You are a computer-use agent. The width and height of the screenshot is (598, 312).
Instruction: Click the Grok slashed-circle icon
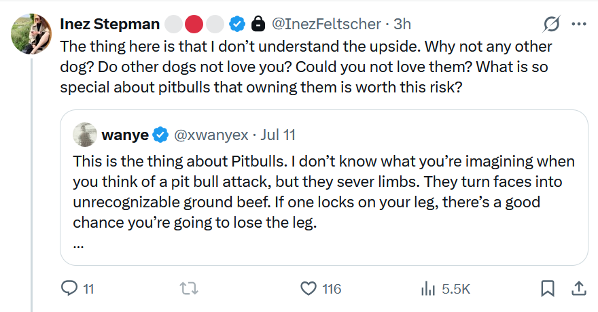(x=552, y=24)
